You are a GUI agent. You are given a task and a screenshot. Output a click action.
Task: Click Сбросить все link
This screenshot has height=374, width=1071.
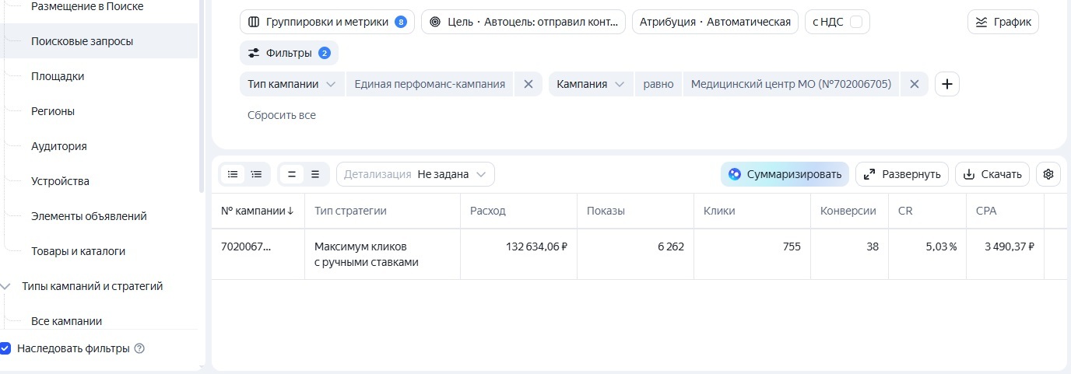282,115
